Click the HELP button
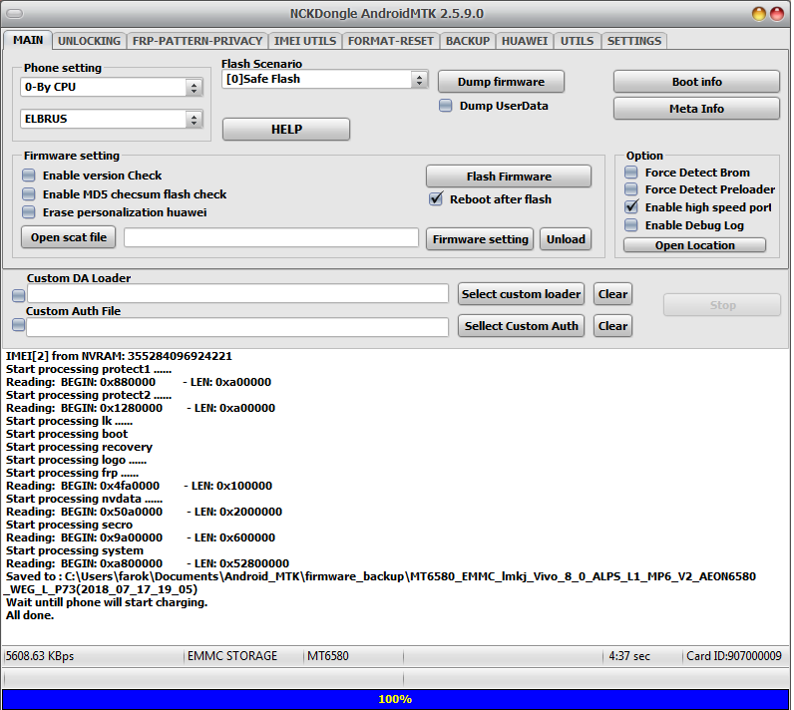Screen dimensions: 794x710 pyautogui.click(x=286, y=130)
